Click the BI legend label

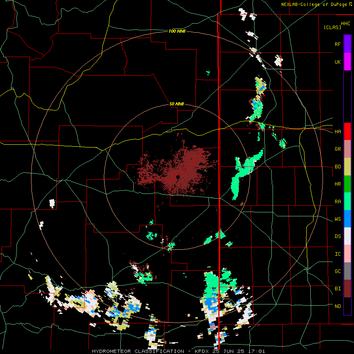(337, 289)
